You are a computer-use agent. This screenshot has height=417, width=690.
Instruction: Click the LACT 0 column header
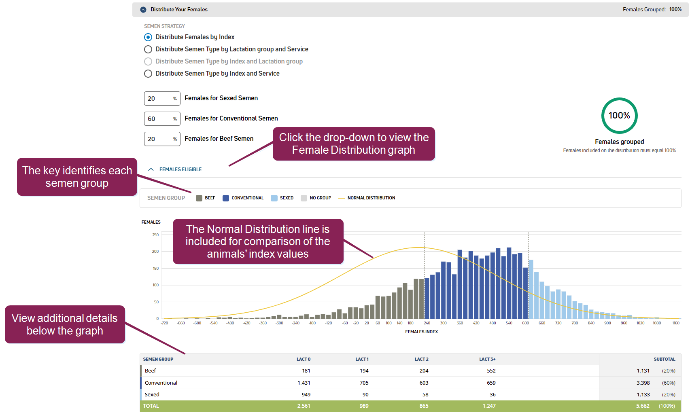click(303, 359)
